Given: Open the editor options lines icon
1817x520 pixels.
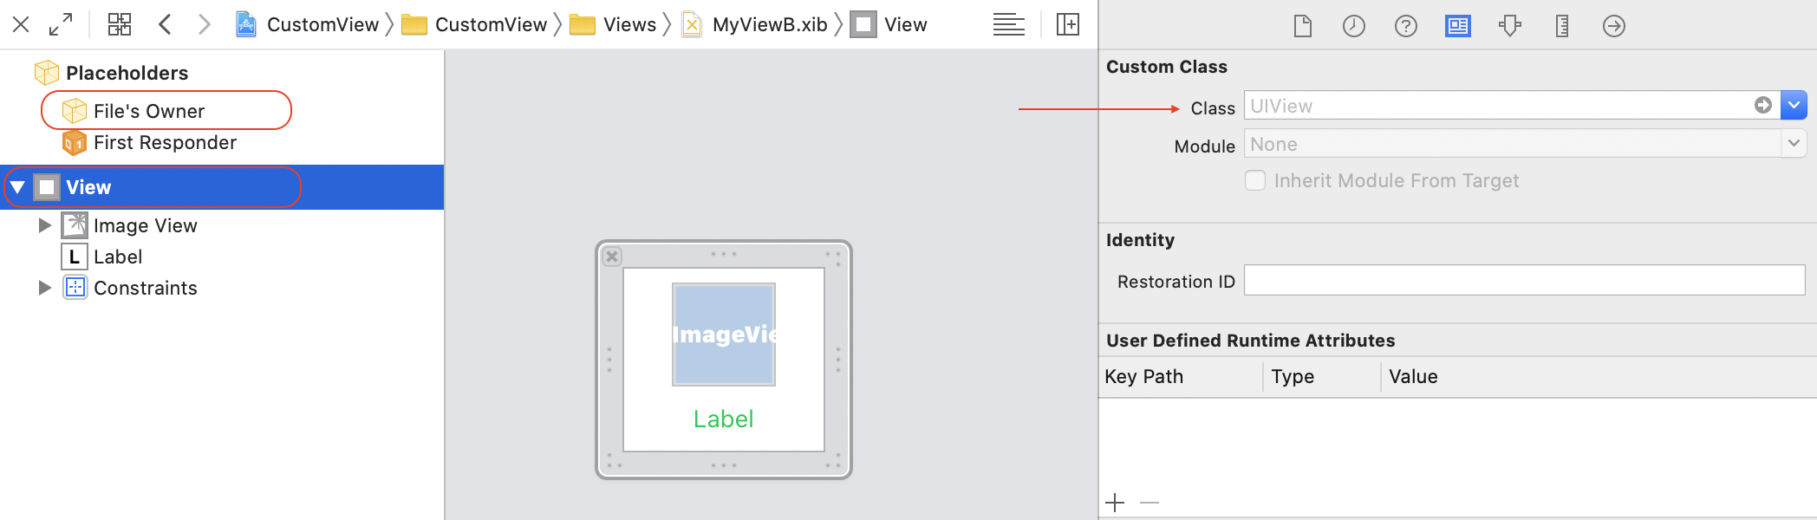Looking at the screenshot, I should pos(1009,24).
